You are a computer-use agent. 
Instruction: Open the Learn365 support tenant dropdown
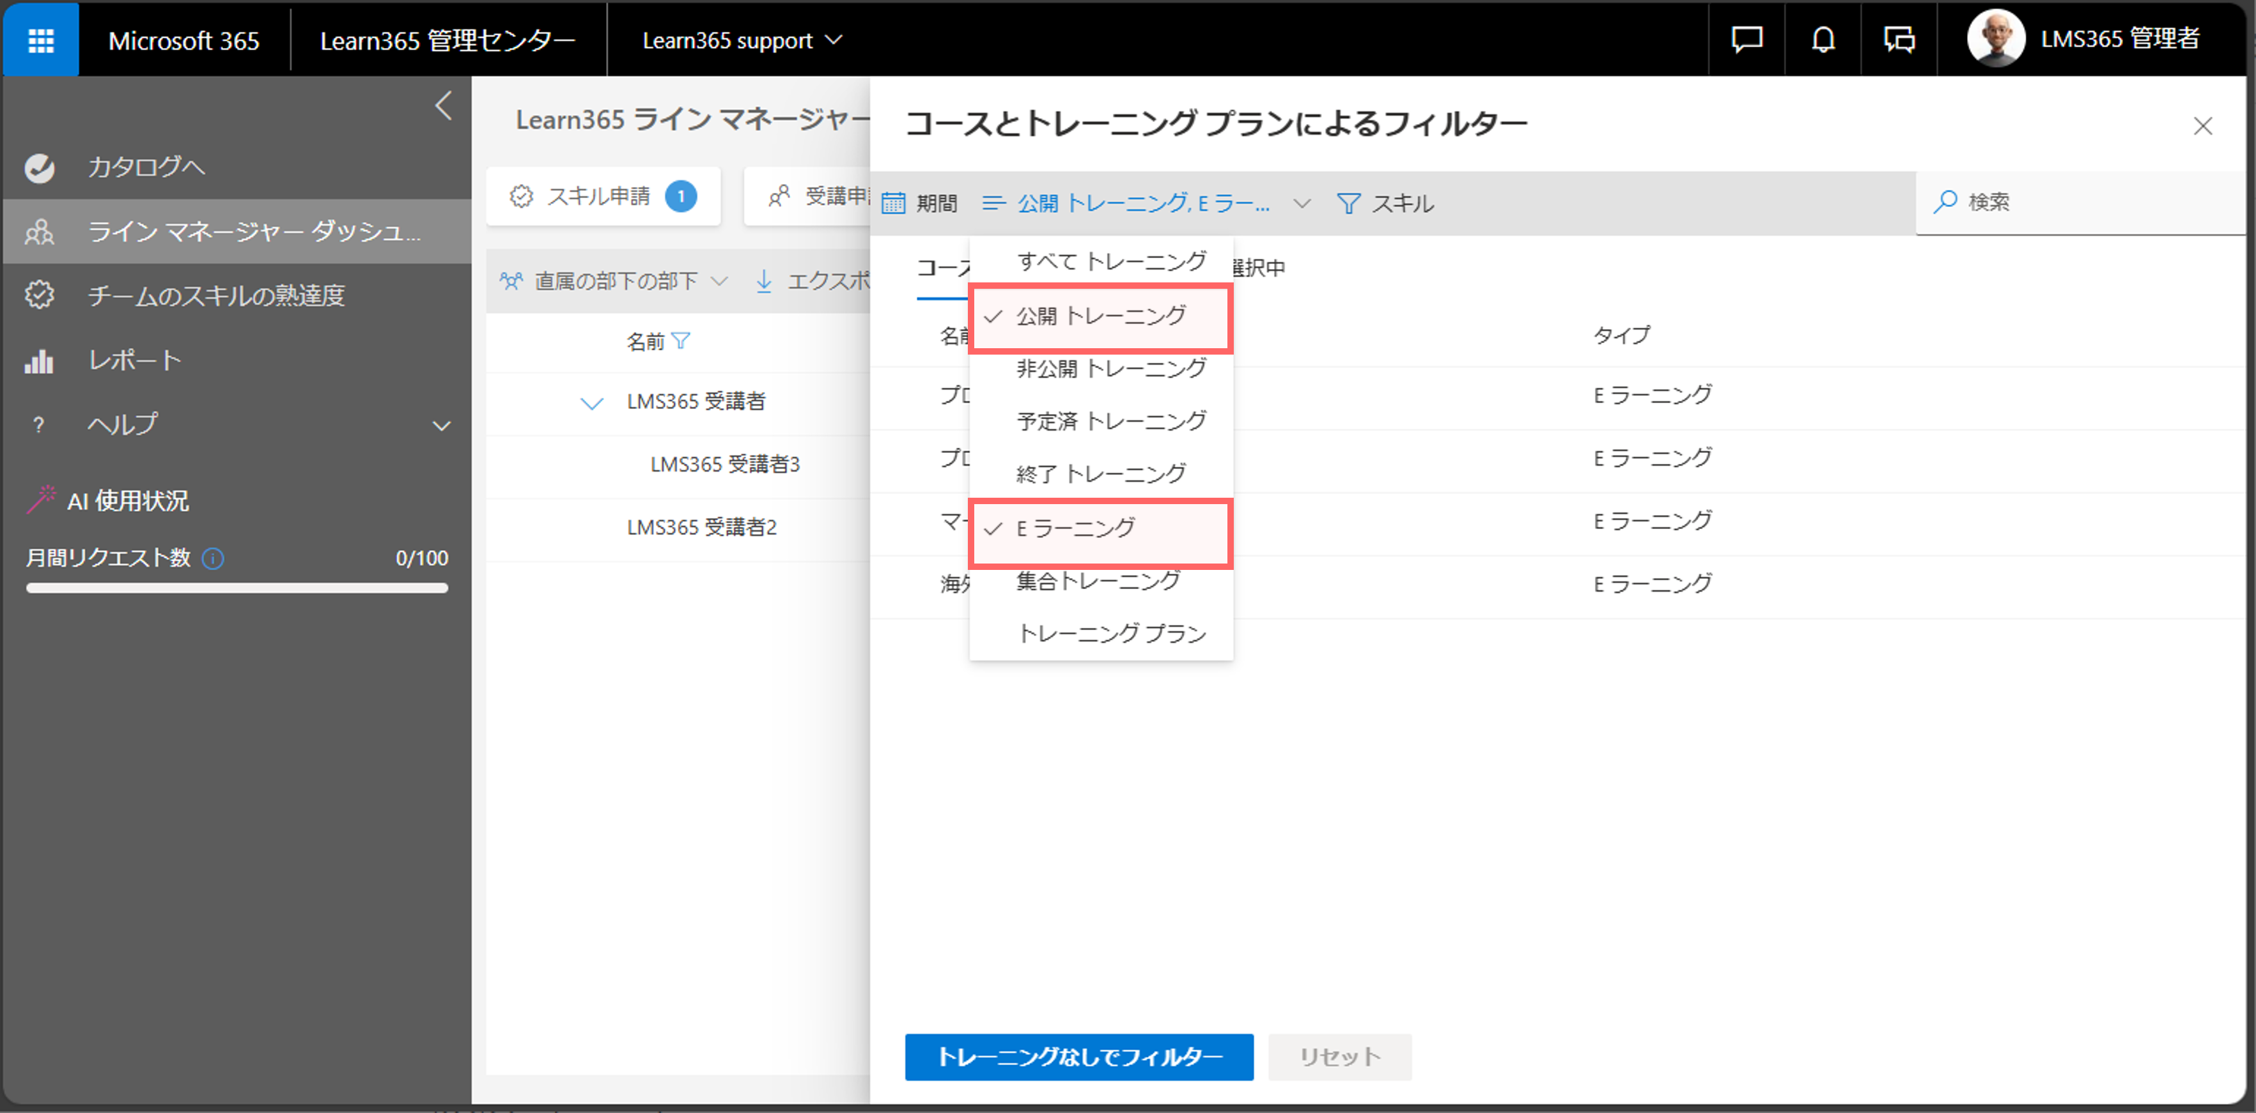(743, 40)
